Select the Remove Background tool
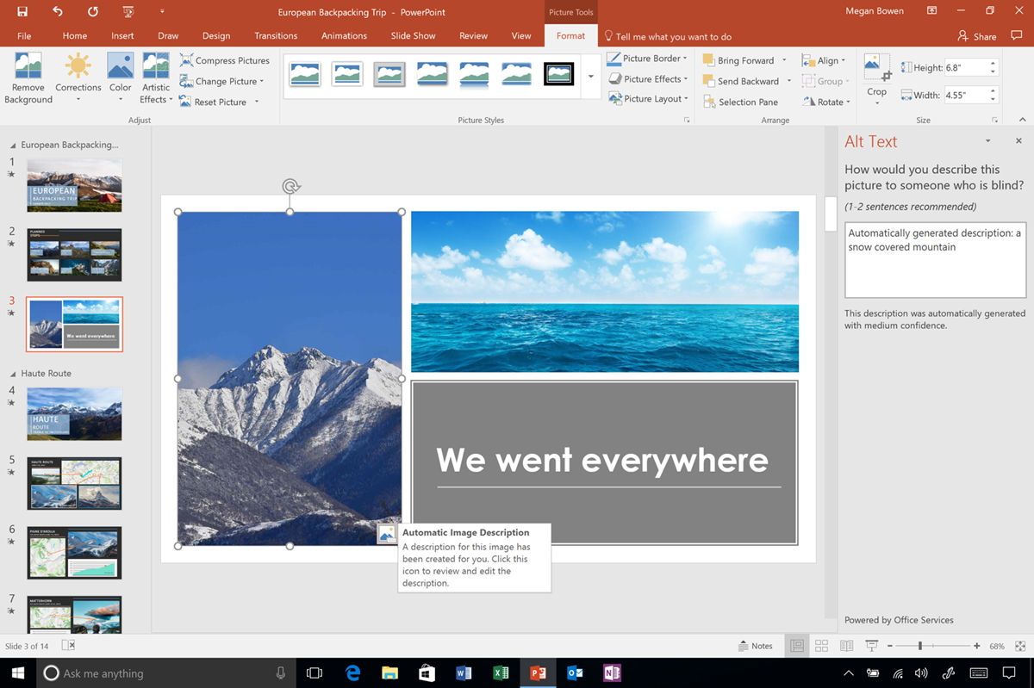The height and width of the screenshot is (688, 1034). (27, 77)
